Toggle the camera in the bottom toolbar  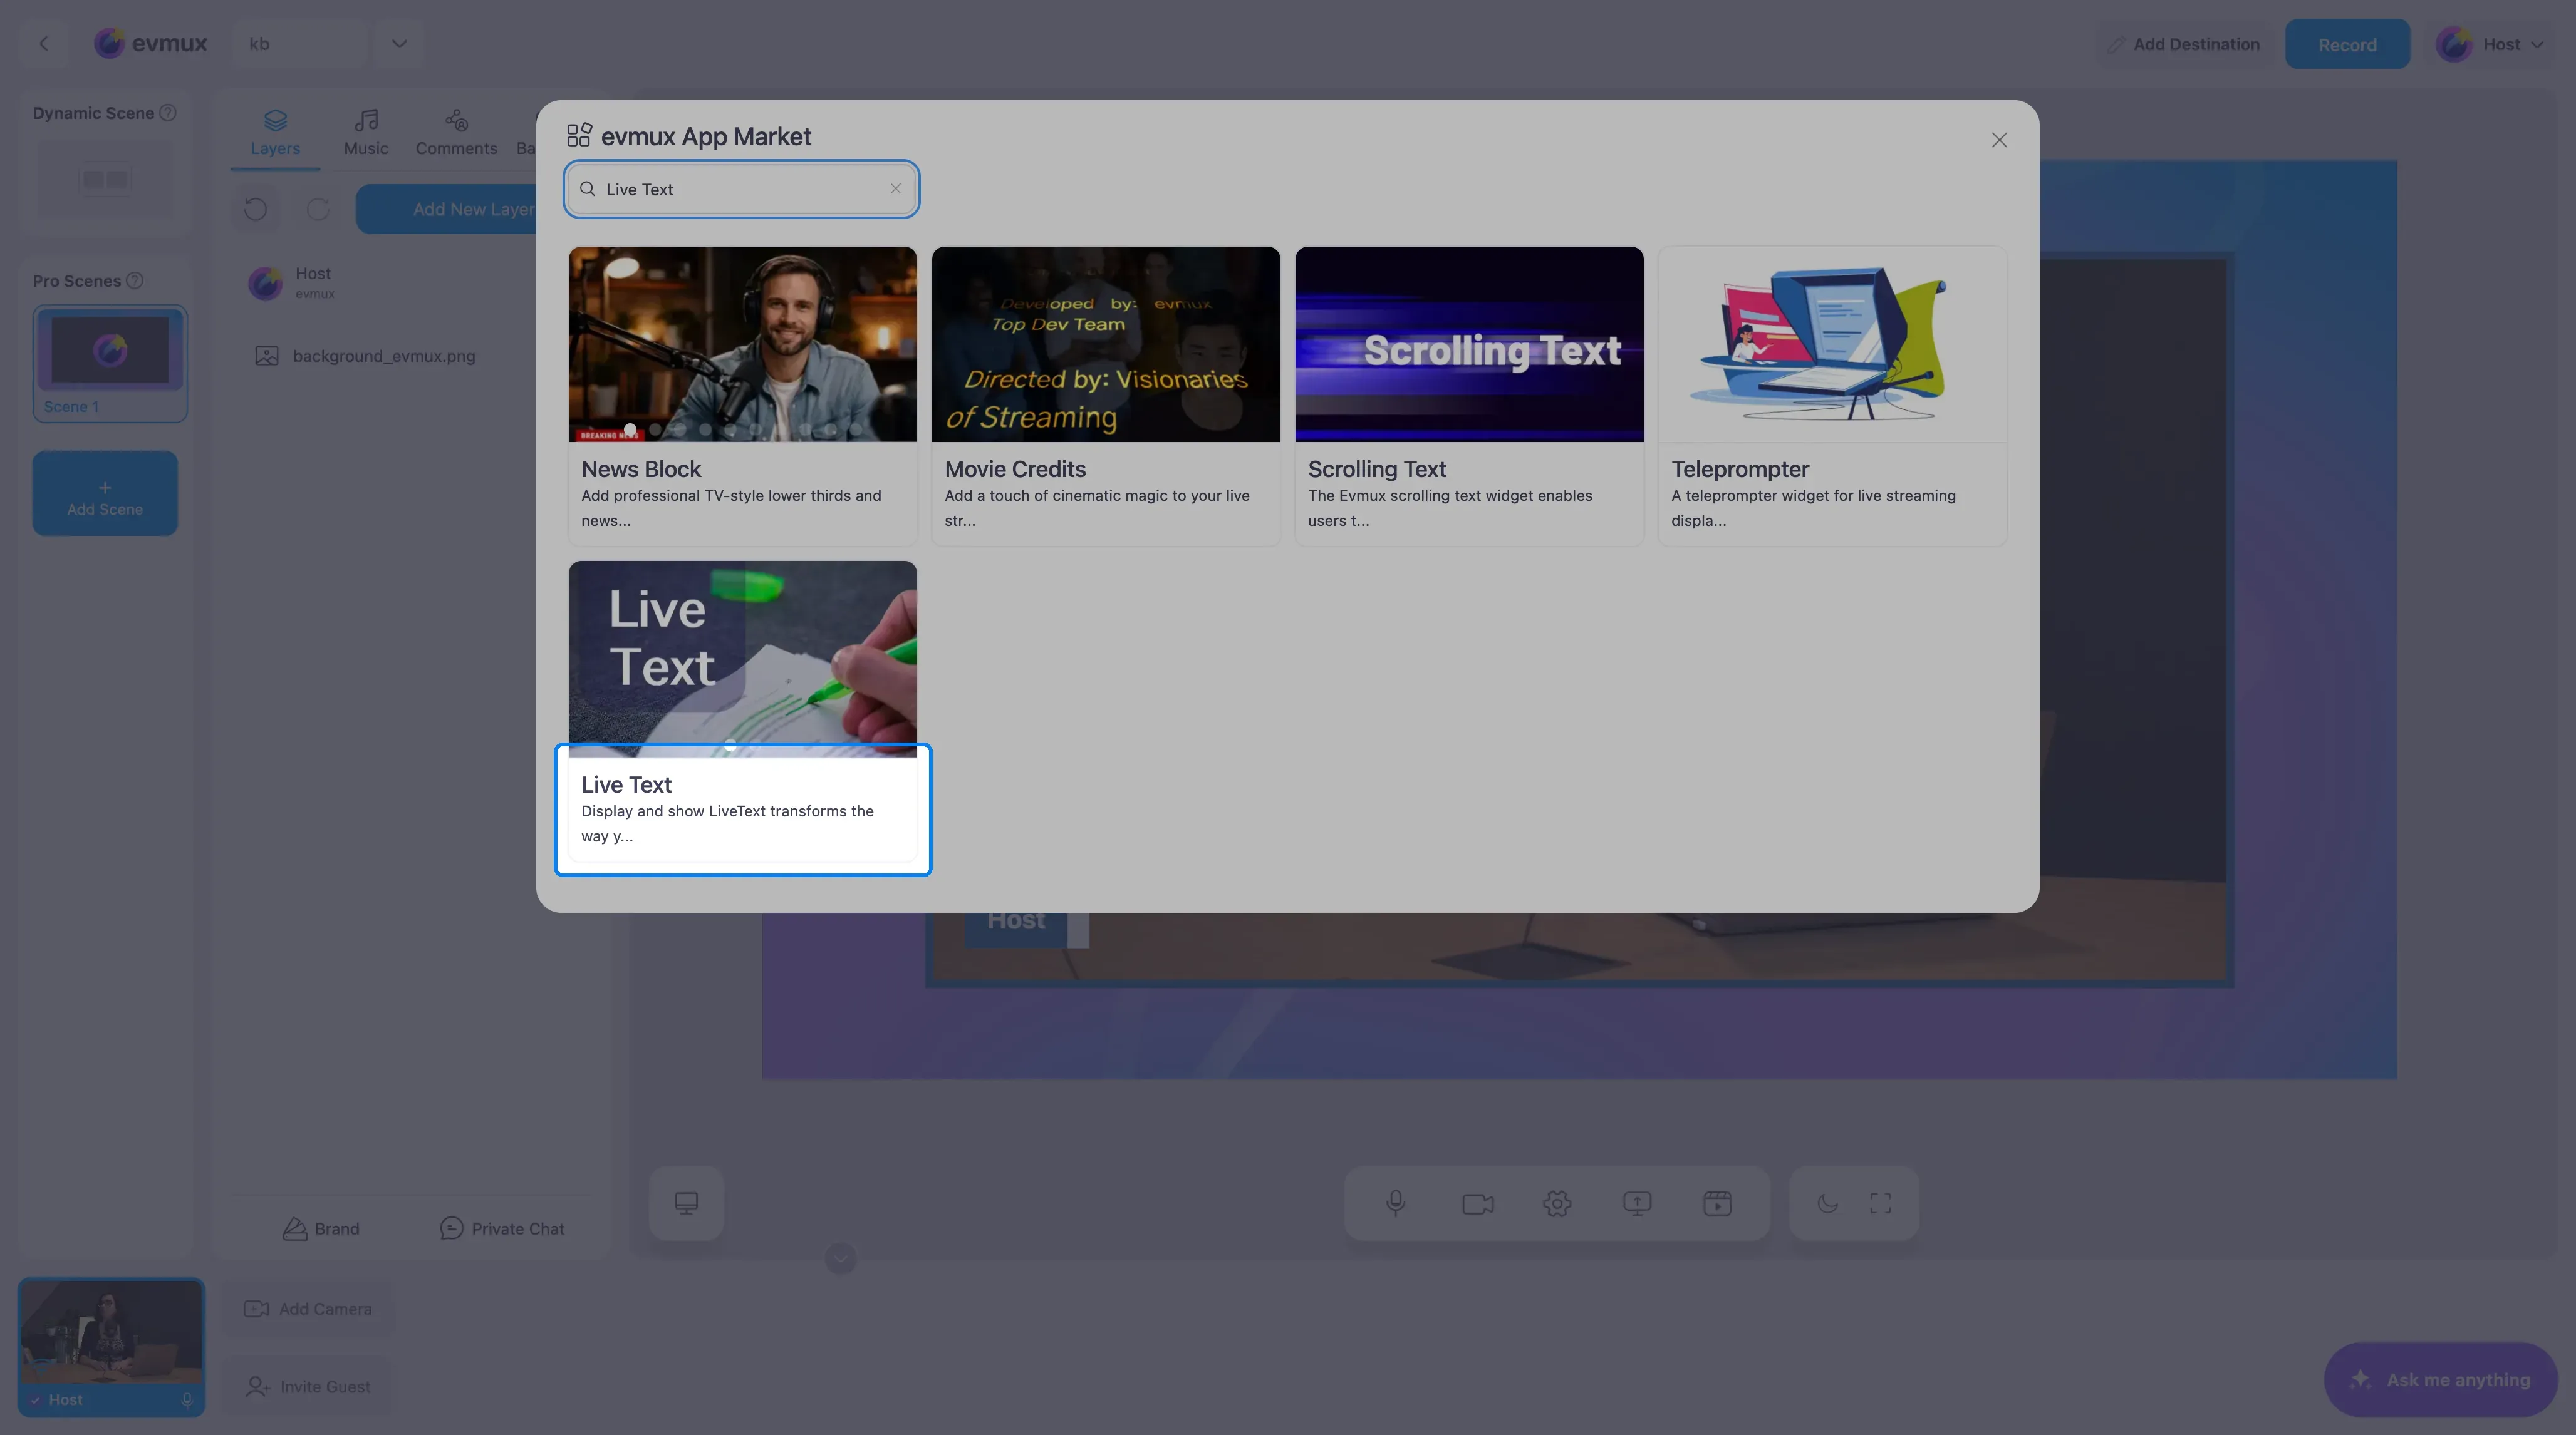1477,1203
